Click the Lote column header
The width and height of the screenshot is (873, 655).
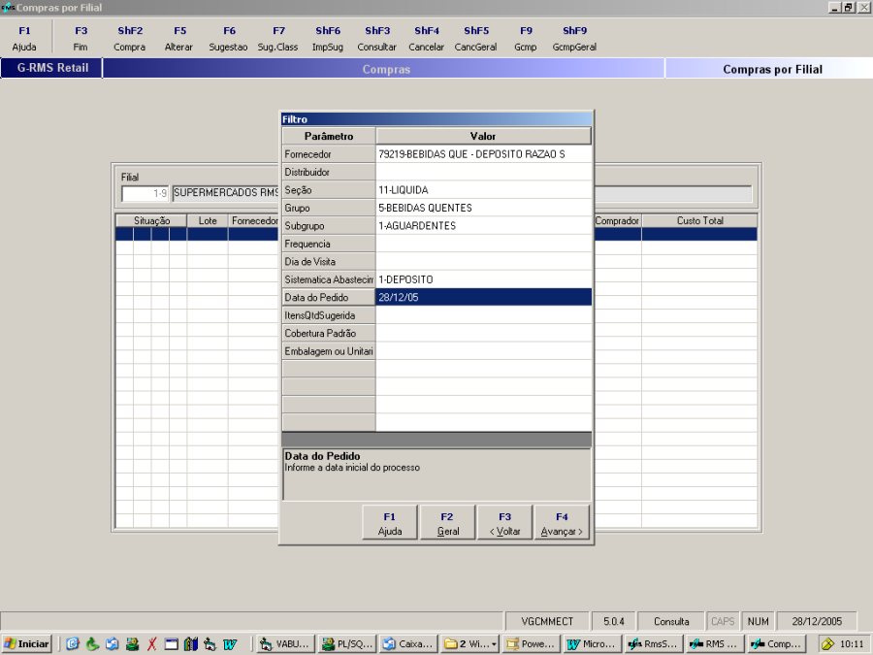(x=208, y=220)
